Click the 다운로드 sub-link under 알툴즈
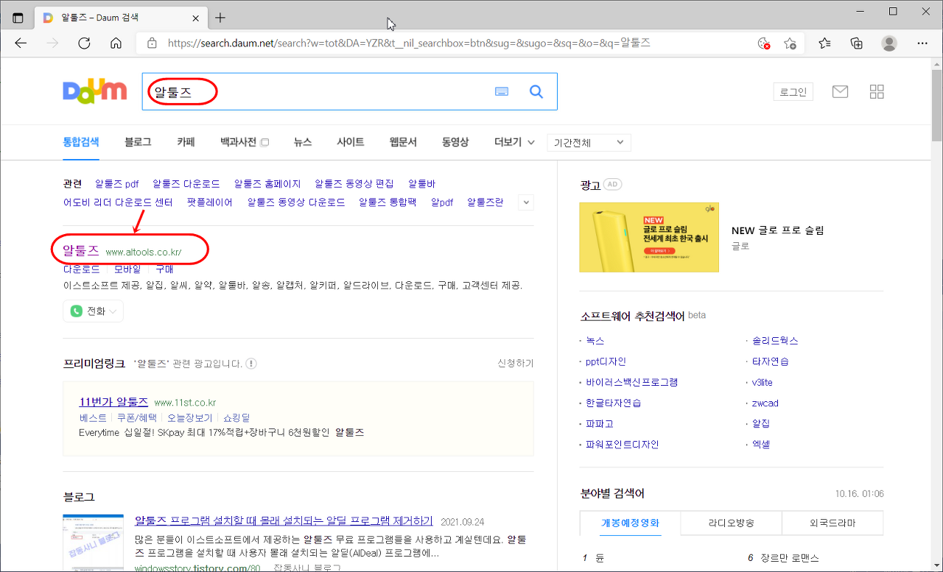This screenshot has width=943, height=572. pos(81,269)
